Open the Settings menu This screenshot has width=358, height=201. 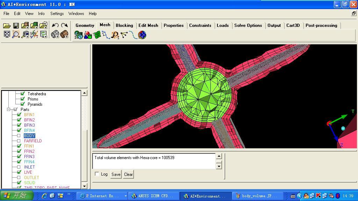[57, 14]
